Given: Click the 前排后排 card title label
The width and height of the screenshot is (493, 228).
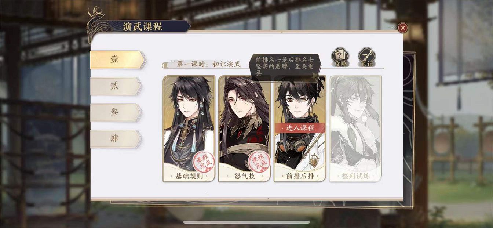Looking at the screenshot, I should click(x=300, y=176).
